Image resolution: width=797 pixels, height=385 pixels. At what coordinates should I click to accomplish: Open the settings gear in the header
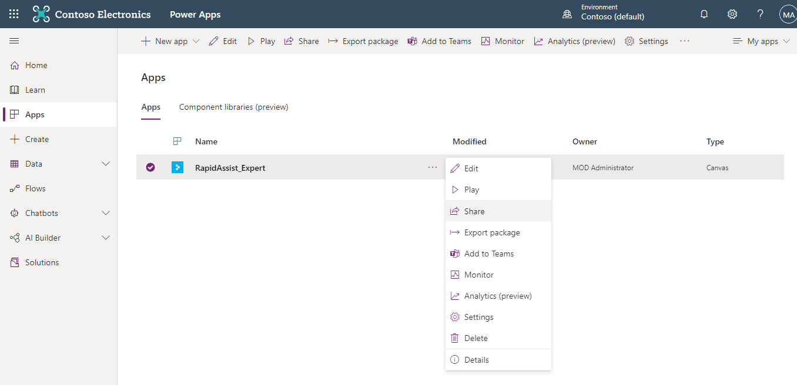(x=732, y=14)
